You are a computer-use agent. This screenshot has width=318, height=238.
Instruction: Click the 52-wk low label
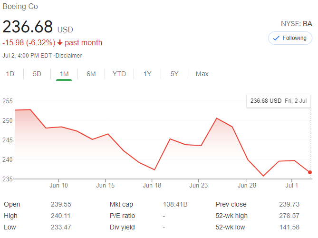pyautogui.click(x=230, y=227)
